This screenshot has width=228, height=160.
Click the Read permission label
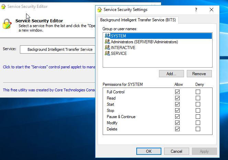point(111,98)
